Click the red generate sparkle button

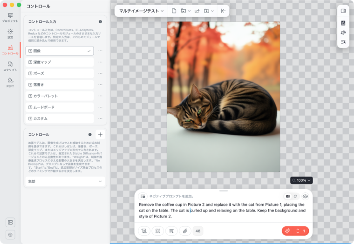click(x=287, y=231)
